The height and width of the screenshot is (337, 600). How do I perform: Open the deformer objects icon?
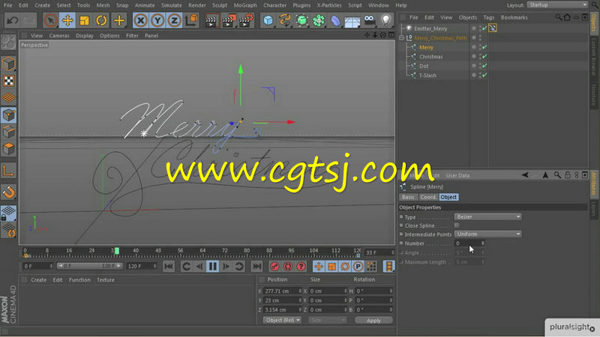point(335,21)
